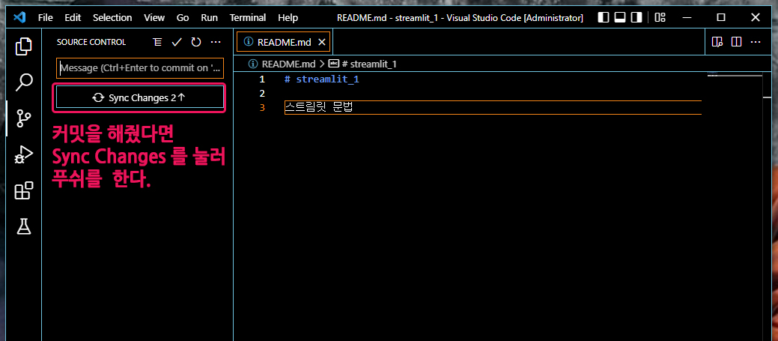Open the Help menu
Viewport: 778px width, 341px height.
coord(288,18)
